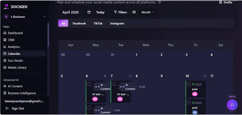Switch to the TikTok tab
This screenshot has width=242, height=115.
pyautogui.click(x=98, y=24)
